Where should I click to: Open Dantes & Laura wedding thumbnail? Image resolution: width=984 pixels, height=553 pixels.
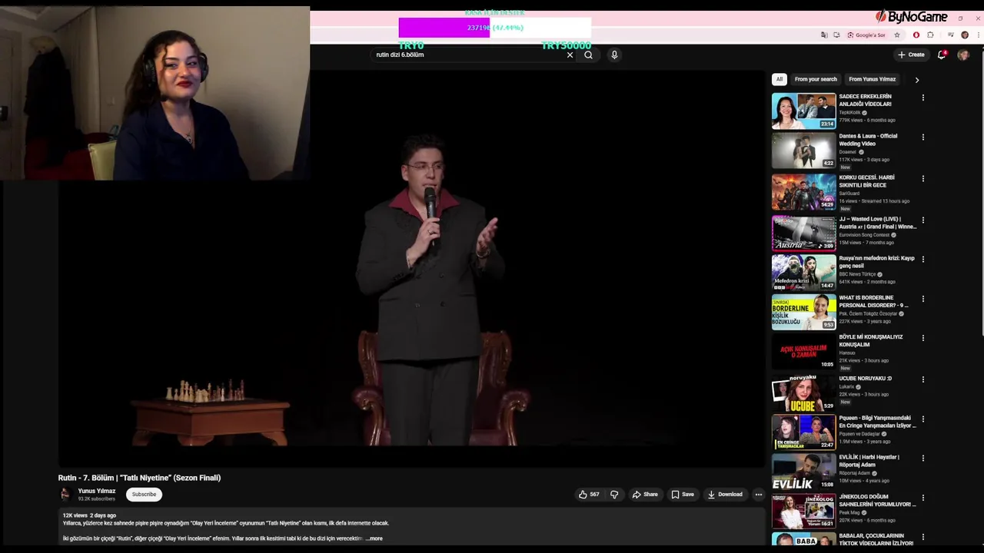pyautogui.click(x=803, y=151)
